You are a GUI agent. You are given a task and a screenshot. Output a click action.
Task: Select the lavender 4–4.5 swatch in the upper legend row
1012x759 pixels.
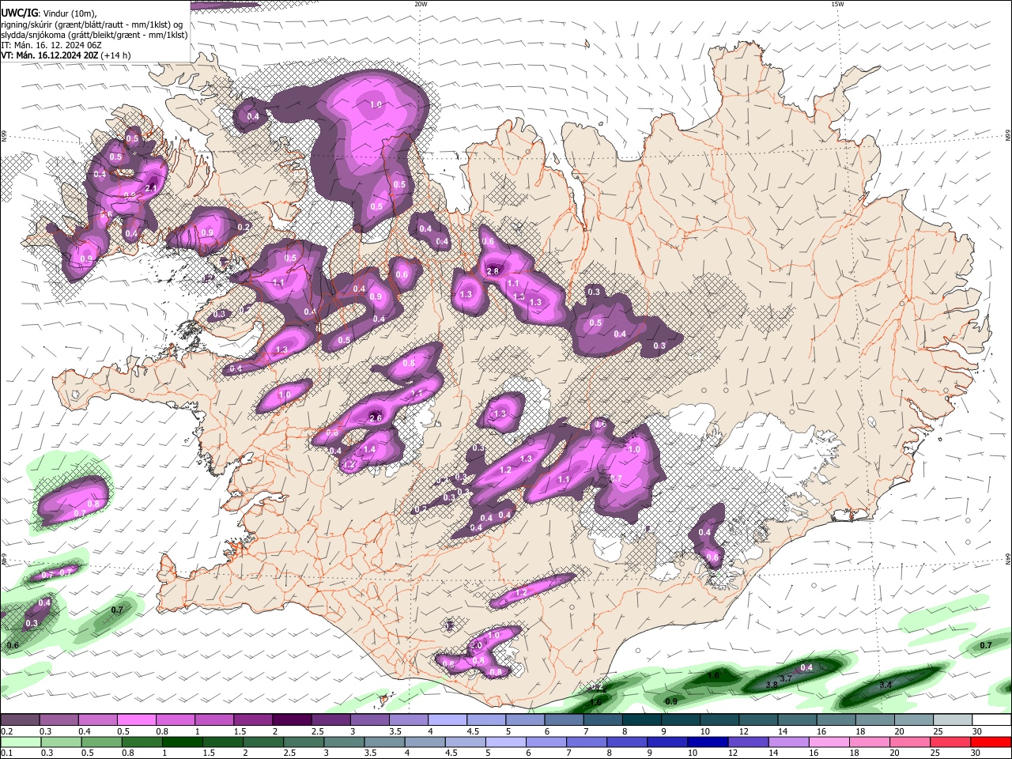(x=446, y=720)
